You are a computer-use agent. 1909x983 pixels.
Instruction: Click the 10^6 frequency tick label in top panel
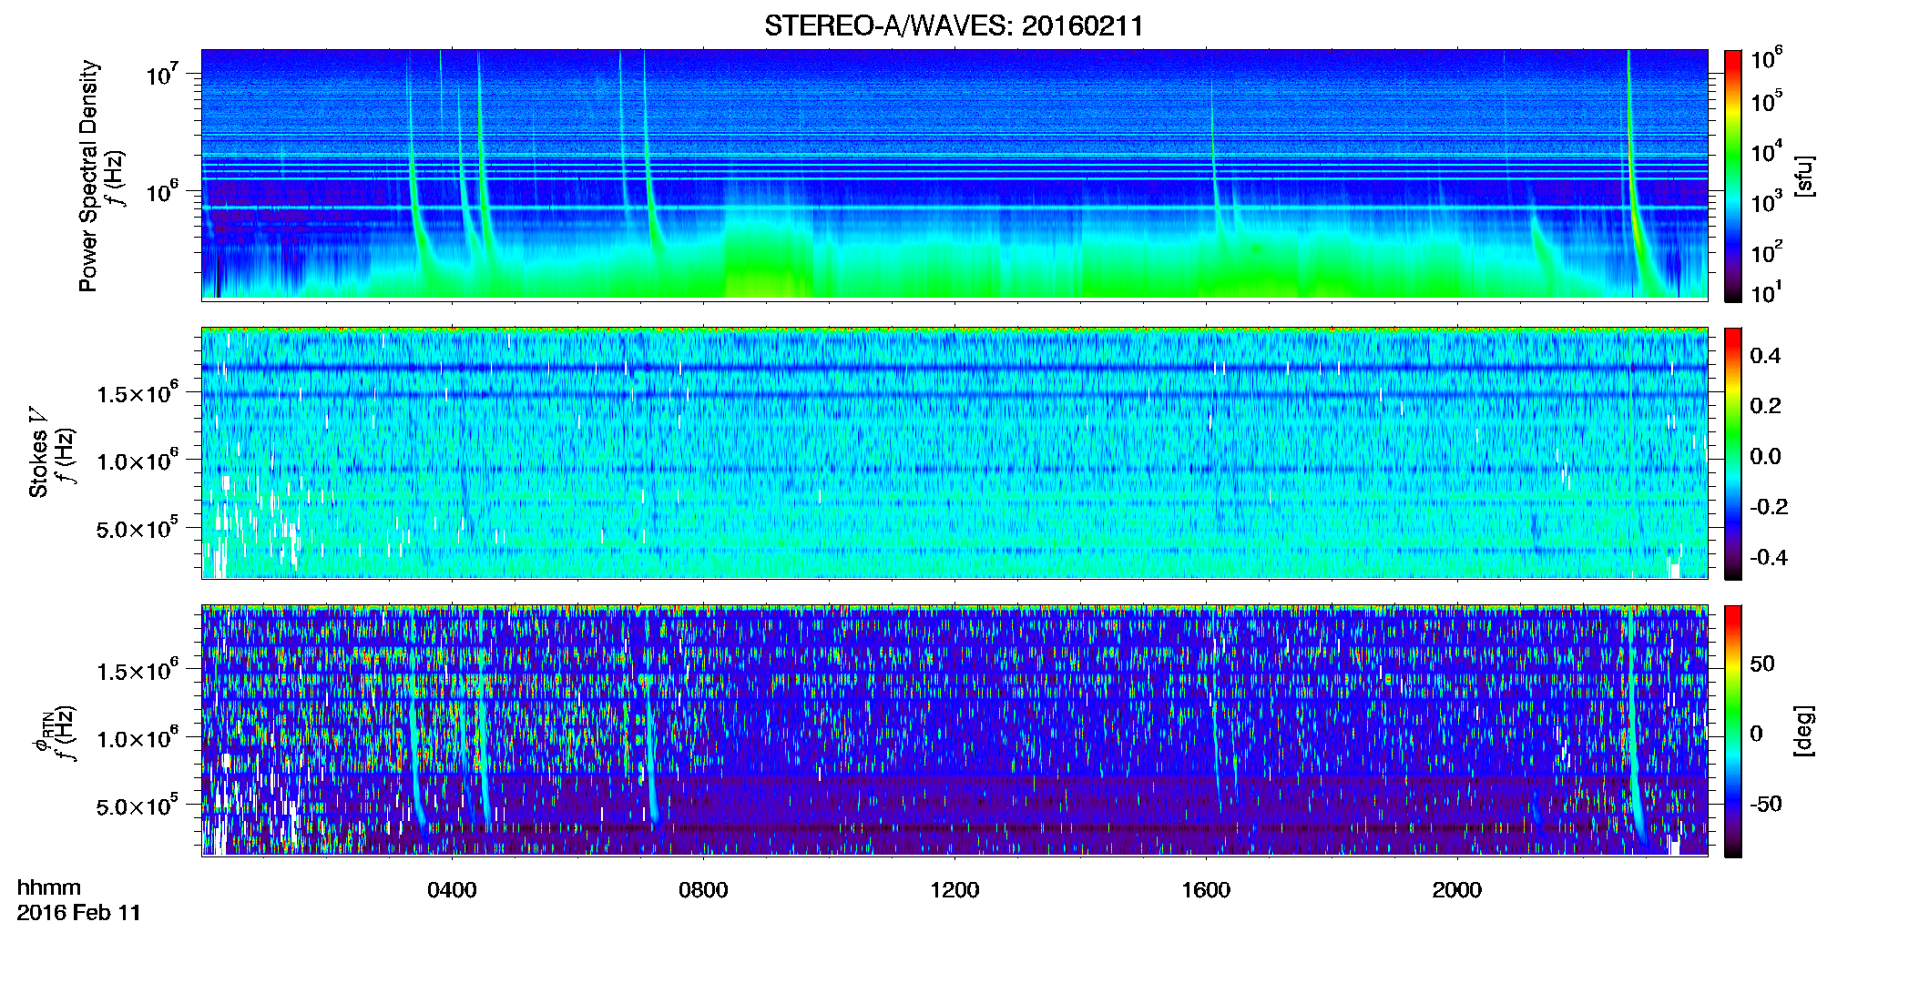[162, 191]
